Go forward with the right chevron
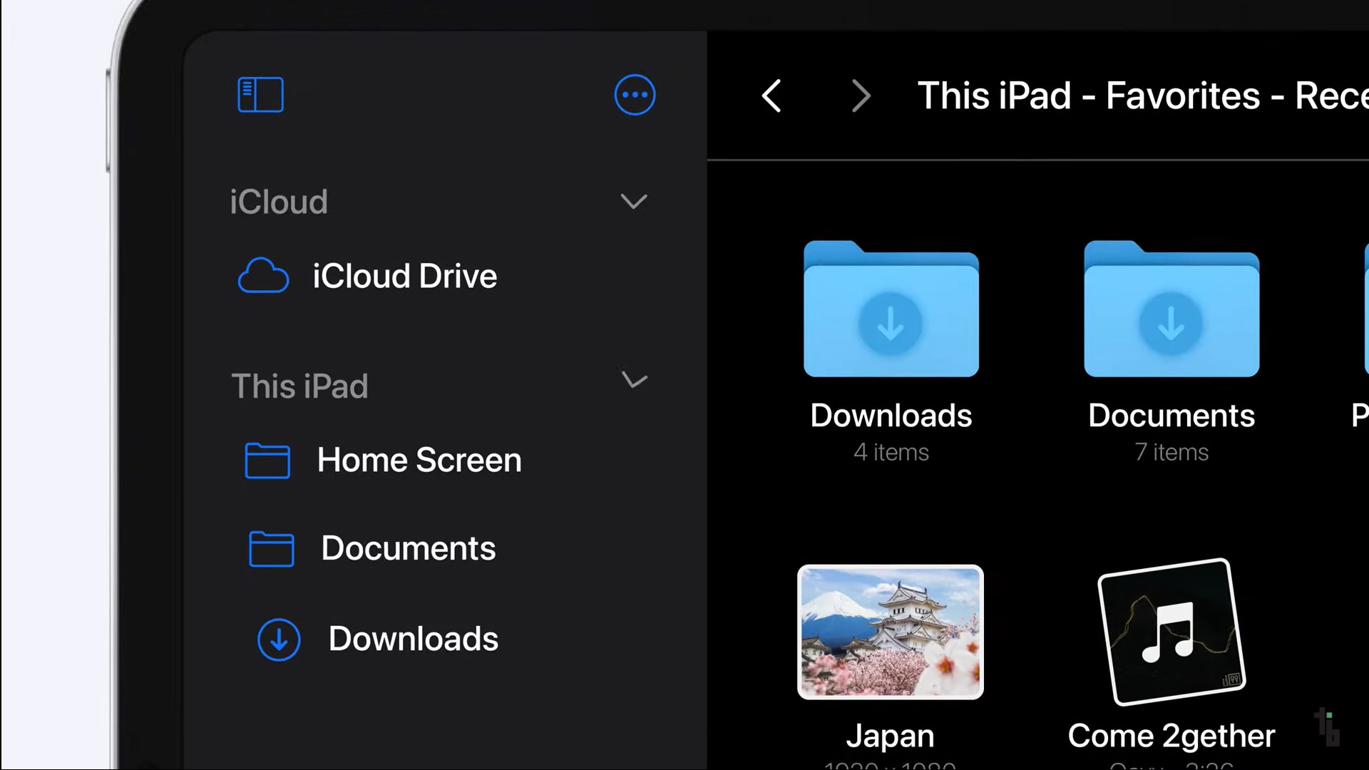The image size is (1369, 770). pos(861,96)
